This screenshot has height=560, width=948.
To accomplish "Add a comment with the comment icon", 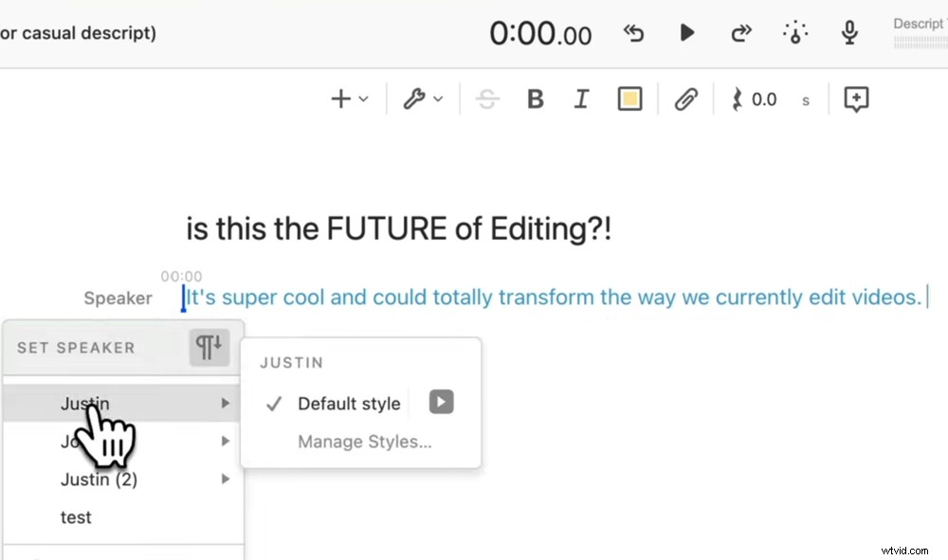I will pyautogui.click(x=855, y=99).
